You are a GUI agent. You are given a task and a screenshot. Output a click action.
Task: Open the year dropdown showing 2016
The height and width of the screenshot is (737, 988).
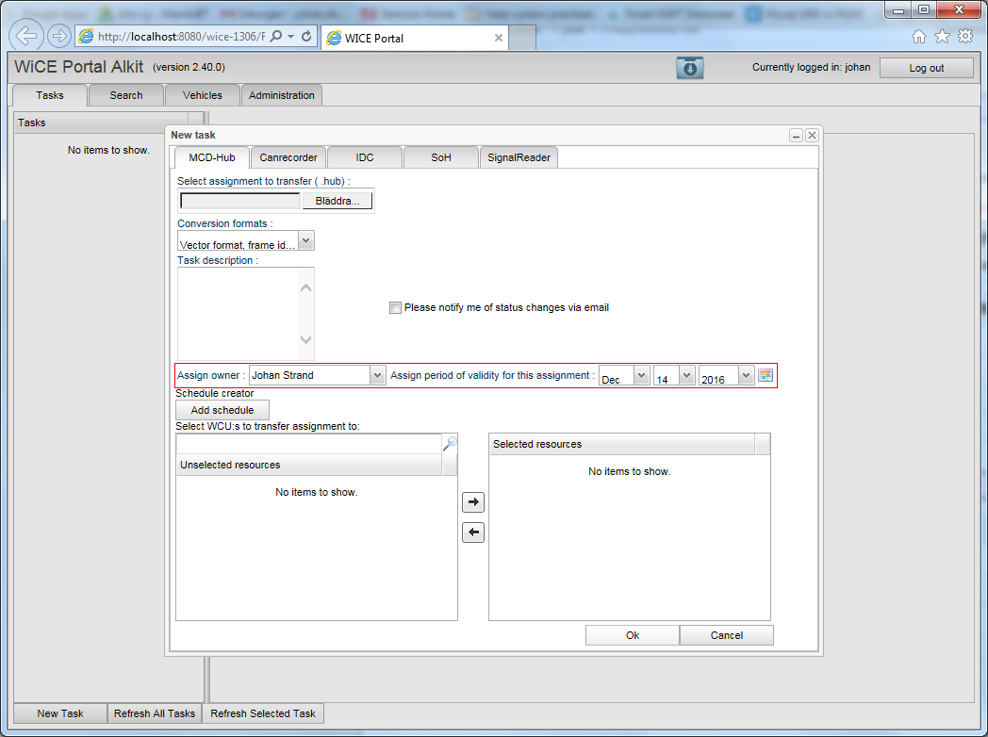point(747,375)
